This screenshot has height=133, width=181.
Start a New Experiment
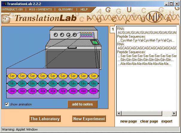89,119
